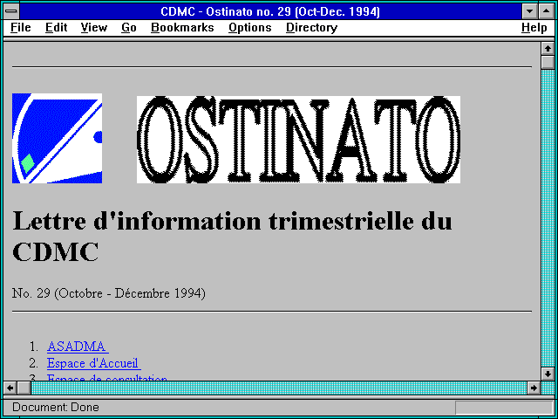Image resolution: width=558 pixels, height=419 pixels.
Task: Click the vertical scrollbar up arrow
Action: tap(547, 49)
